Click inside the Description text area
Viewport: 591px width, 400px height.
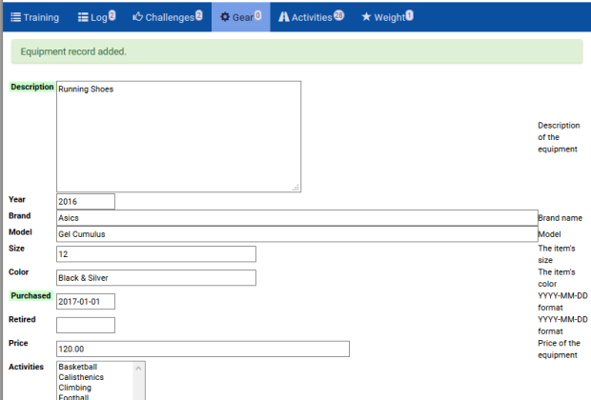(x=178, y=136)
